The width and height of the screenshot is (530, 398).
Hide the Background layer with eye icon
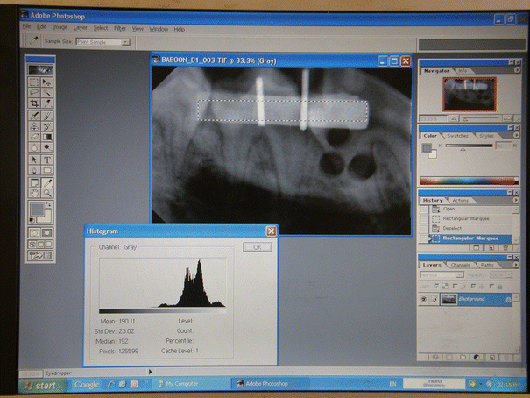[x=425, y=299]
